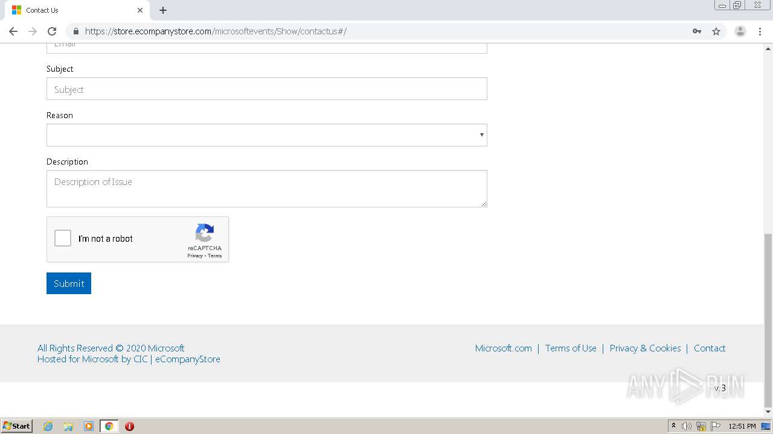Image resolution: width=773 pixels, height=434 pixels.
Task: Click the show desktop tray icon
Action: (766, 426)
